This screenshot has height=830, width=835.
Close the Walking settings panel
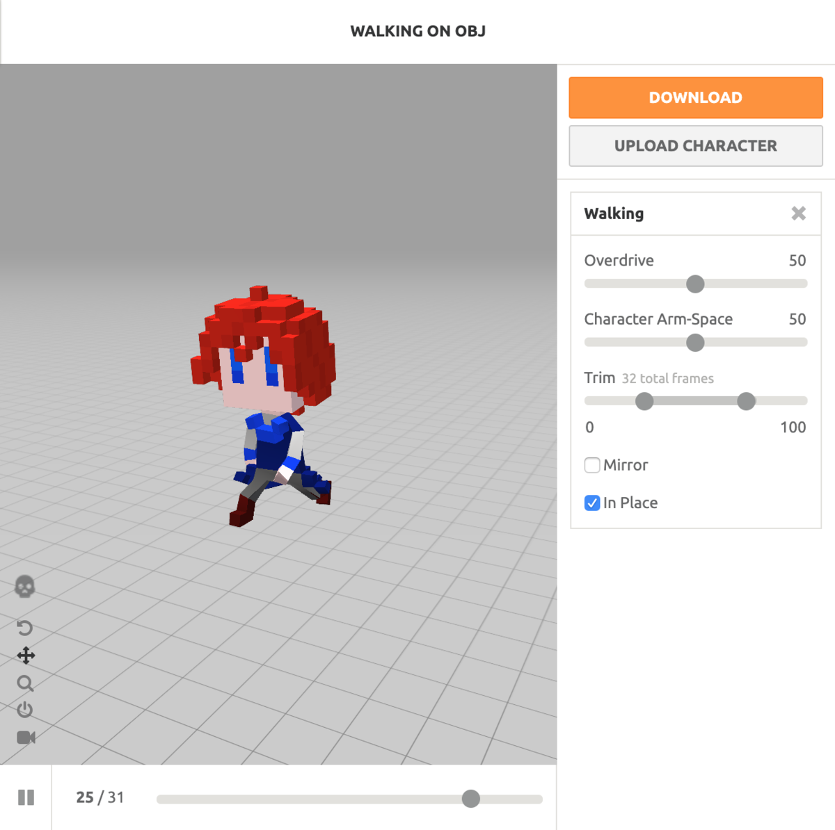[798, 213]
